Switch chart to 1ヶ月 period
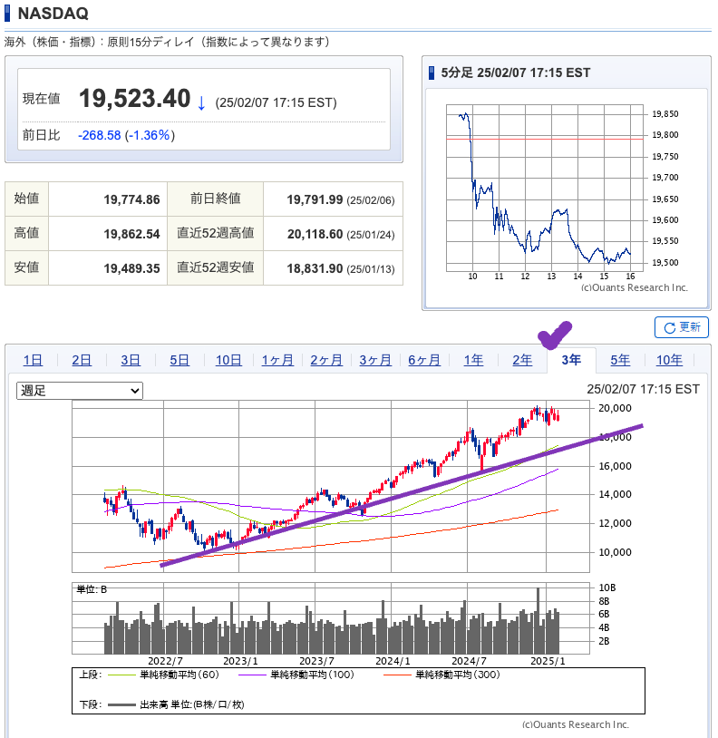Image resolution: width=718 pixels, height=738 pixels. click(x=277, y=360)
